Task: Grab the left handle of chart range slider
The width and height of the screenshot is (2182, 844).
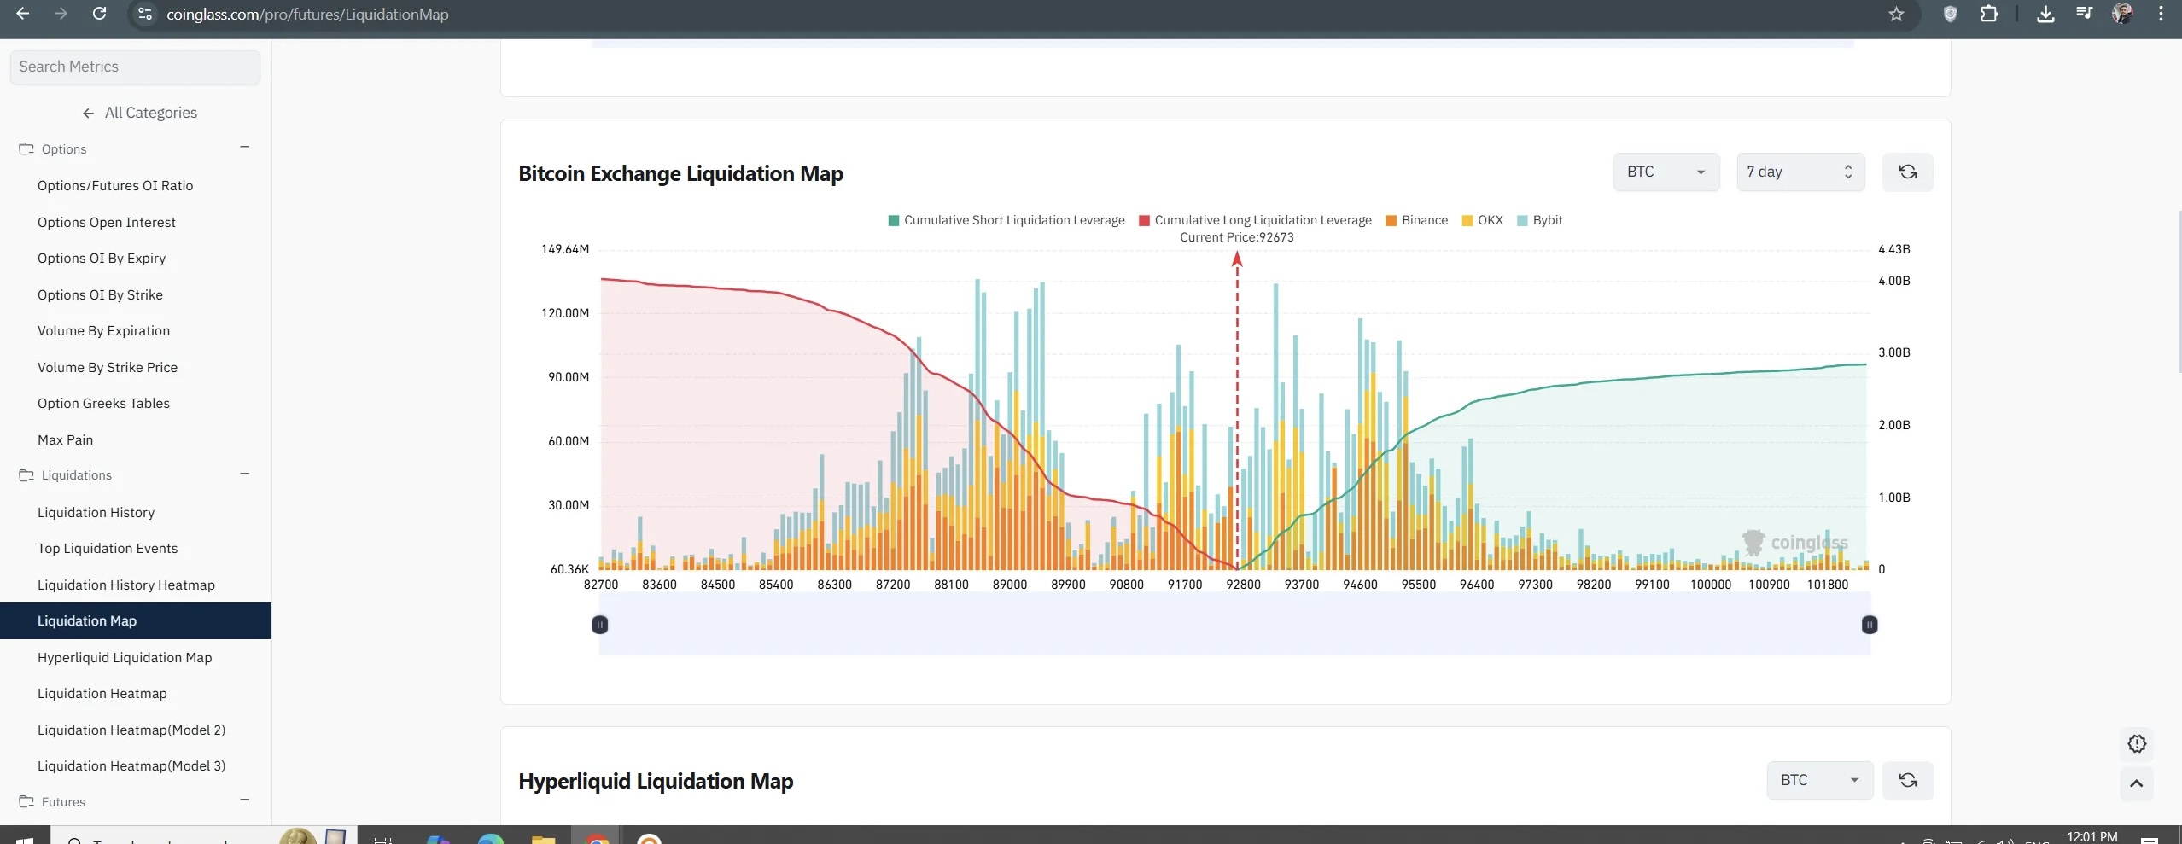Action: [600, 625]
